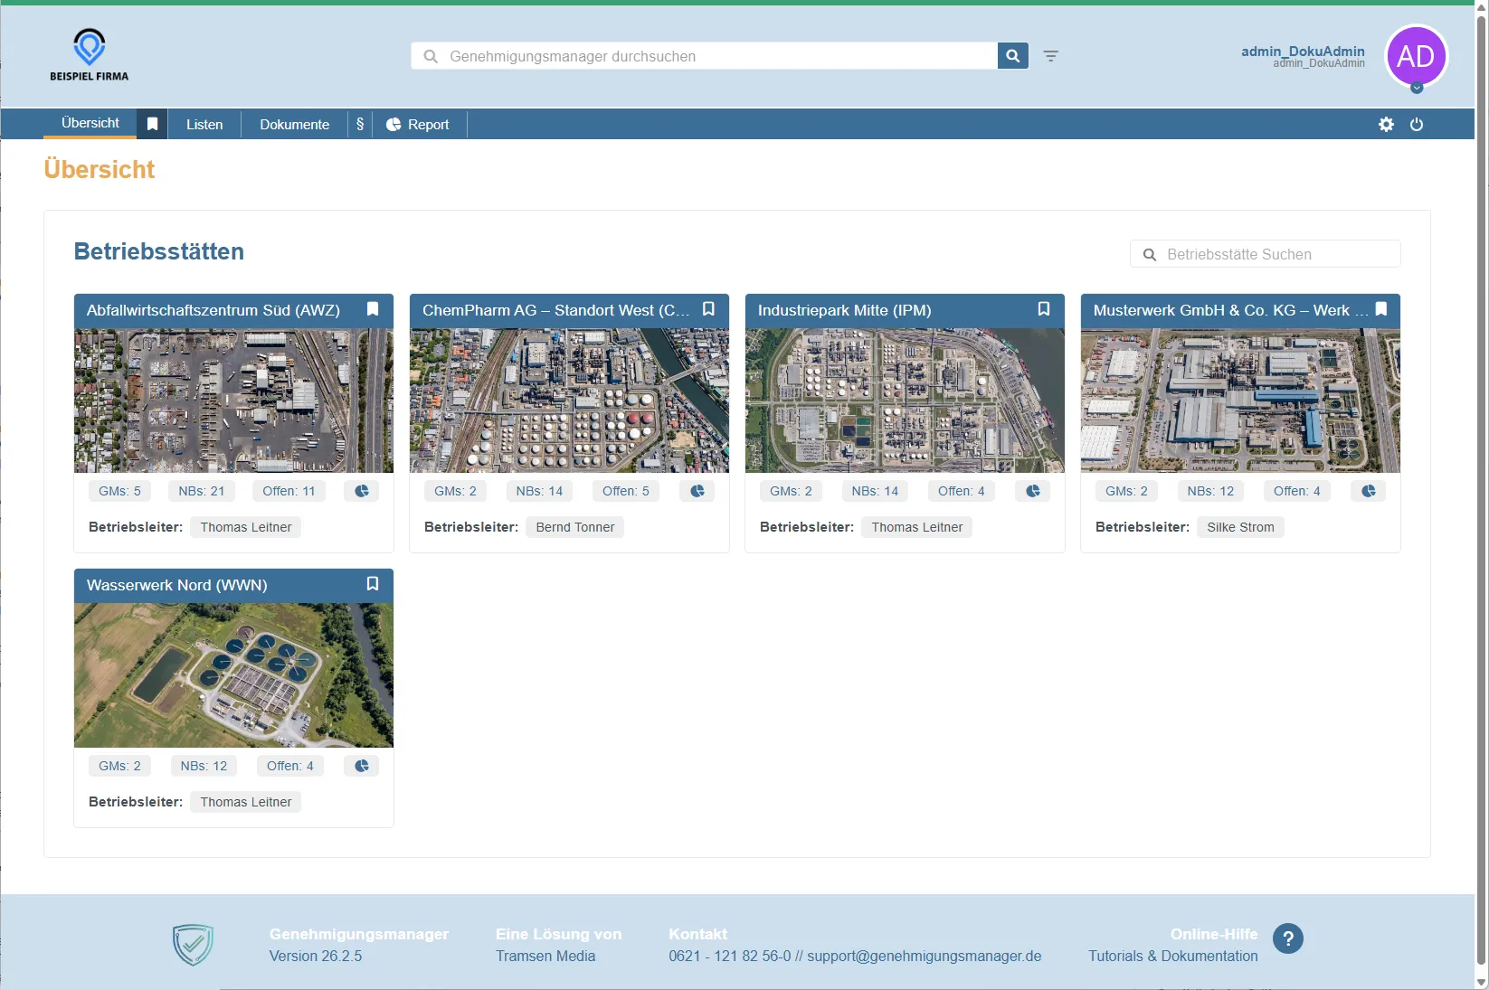Open the pie chart report for Musterwerk GmbH
1489x990 pixels.
click(1369, 491)
